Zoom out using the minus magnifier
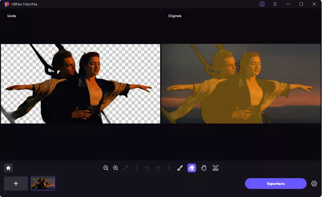 click(106, 168)
